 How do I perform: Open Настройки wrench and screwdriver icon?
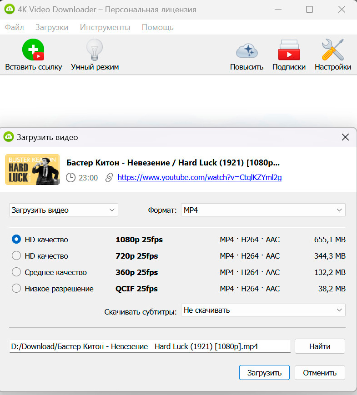pos(332,50)
